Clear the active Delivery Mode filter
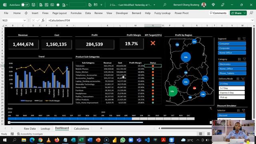This screenshot has width=256, height=144. [243, 79]
